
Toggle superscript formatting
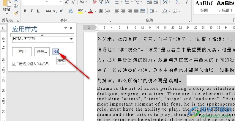[x=61, y=11]
